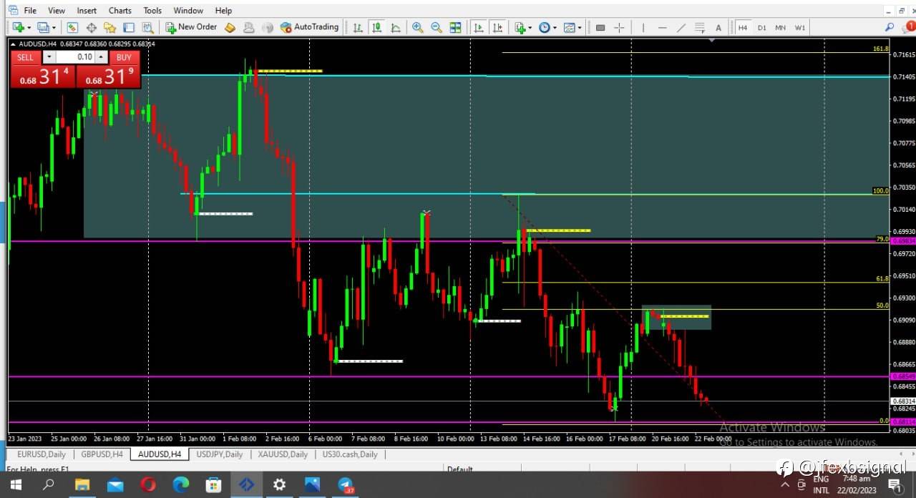Click the SELL button
Viewport: 916px width, 498px height.
[25, 57]
